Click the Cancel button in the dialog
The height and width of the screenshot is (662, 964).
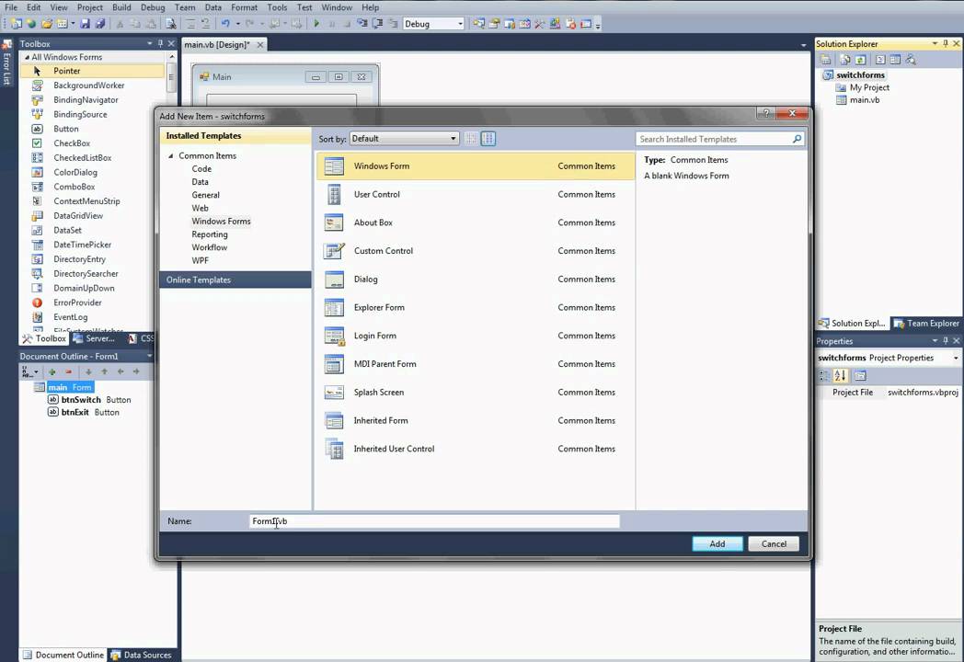click(774, 544)
